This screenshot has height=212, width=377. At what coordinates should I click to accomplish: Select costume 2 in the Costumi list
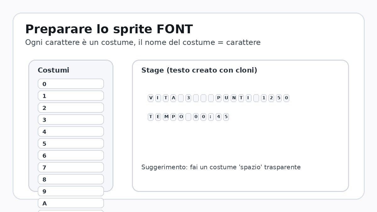71,108
